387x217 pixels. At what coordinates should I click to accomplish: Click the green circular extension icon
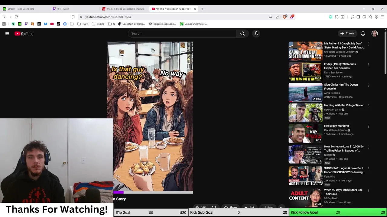click(x=330, y=17)
